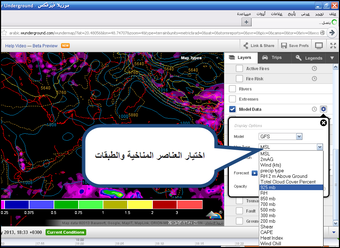The width and height of the screenshot is (340, 248).
Task: Select the 850 mb option
Action: [x=291, y=199]
